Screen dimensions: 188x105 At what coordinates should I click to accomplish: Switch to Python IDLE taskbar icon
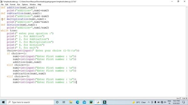coord(98,102)
